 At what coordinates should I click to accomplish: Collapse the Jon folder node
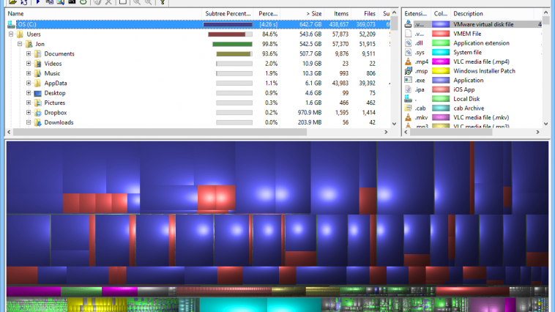[20, 44]
